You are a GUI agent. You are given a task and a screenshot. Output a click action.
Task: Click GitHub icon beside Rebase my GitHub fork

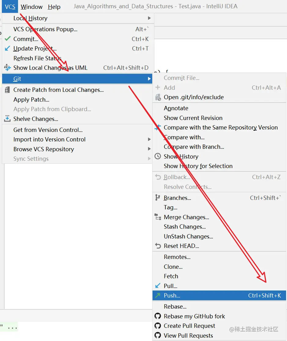(158, 316)
